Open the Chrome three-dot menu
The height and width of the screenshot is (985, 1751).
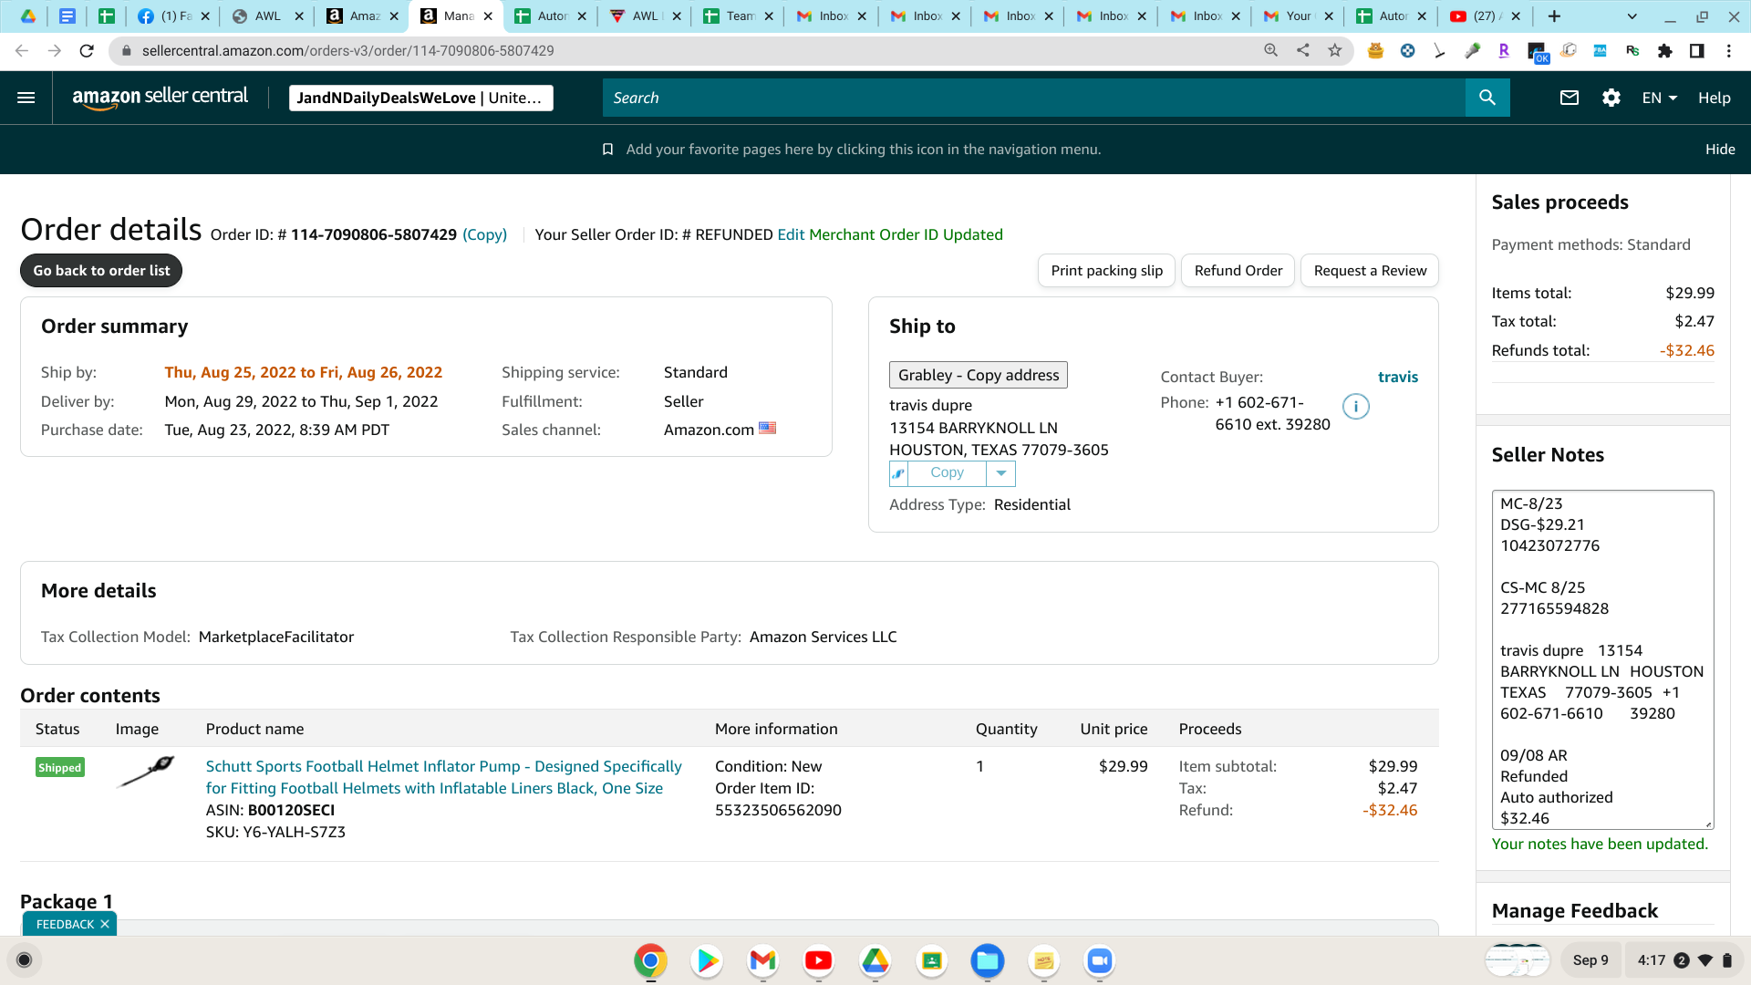click(x=1729, y=51)
